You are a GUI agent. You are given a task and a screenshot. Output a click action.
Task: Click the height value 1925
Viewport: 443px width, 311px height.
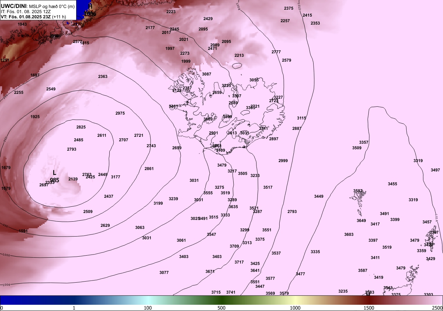click(35, 117)
